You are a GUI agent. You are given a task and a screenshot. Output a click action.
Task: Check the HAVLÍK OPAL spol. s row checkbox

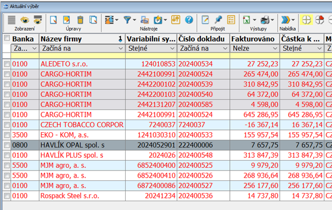point(7,145)
